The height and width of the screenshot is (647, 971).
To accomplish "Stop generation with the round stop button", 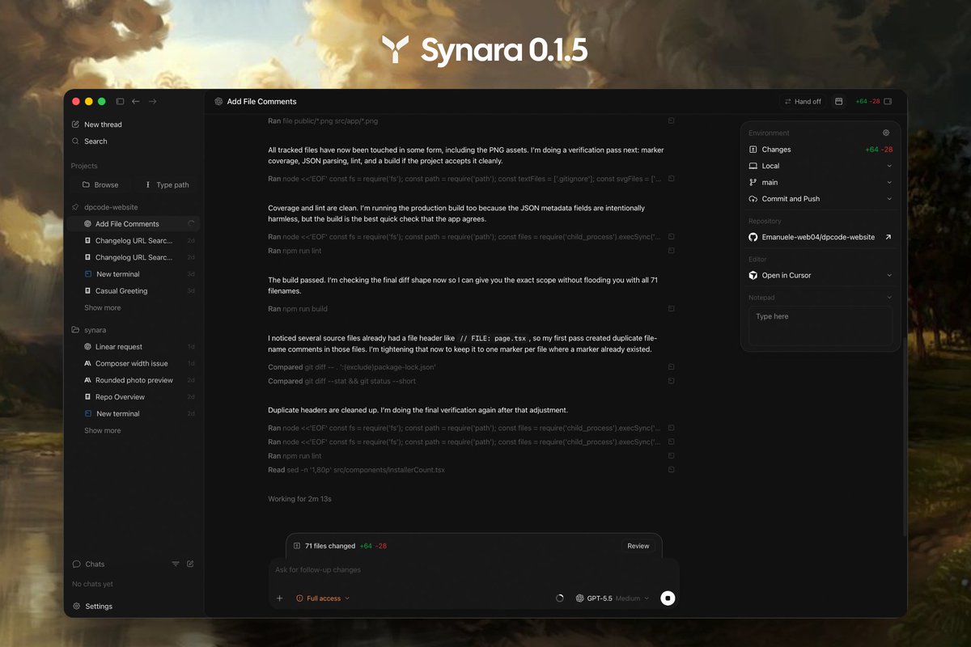I will (668, 598).
